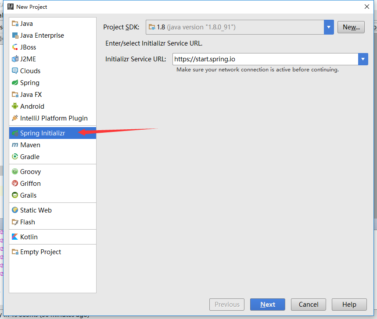Click the New... SDK button
Viewport: 377px width, 319px height.
(x=351, y=27)
